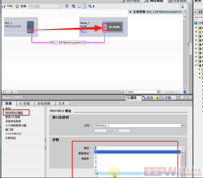203x178 pixels.
Task: Select 设备特定参数 in properties tree
Action: (x=13, y=121)
